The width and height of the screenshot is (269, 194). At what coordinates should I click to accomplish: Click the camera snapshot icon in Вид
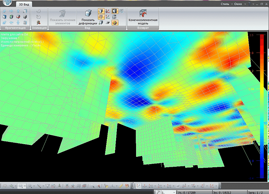115,17
